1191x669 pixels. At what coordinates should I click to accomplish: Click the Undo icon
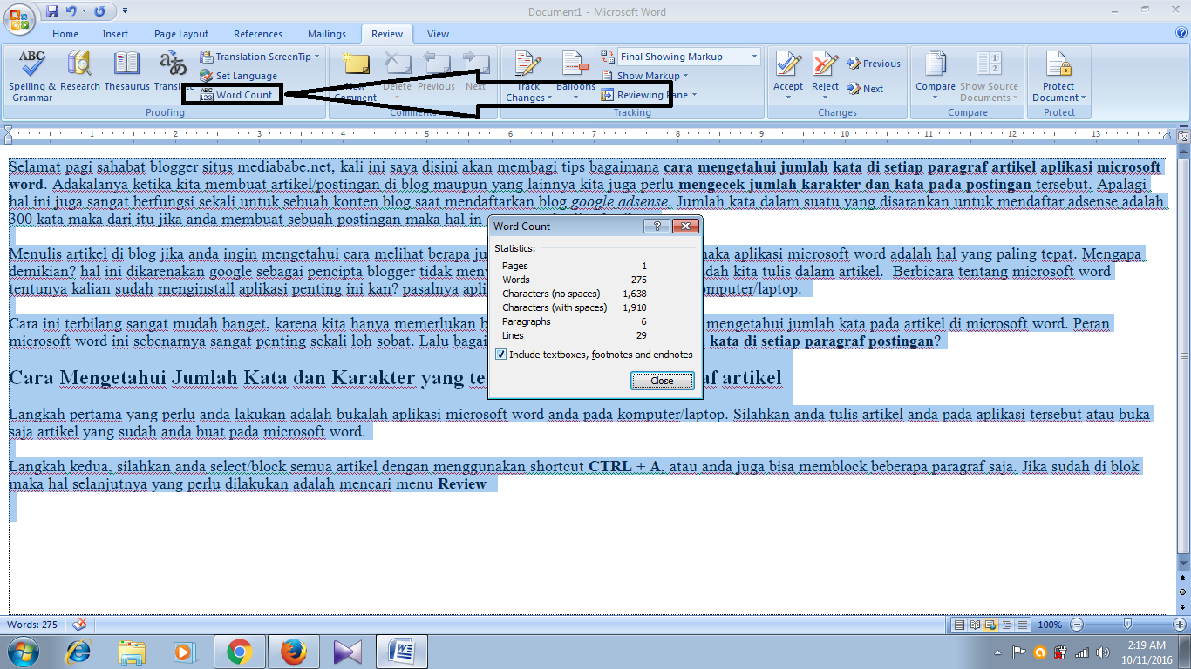(73, 11)
